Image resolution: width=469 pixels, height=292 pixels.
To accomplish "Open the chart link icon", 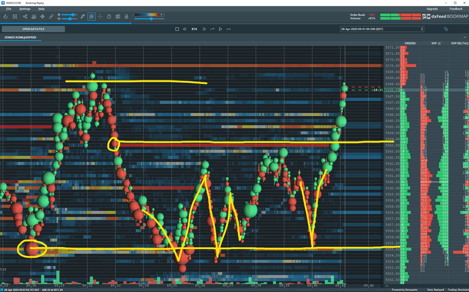I will [x=51, y=16].
